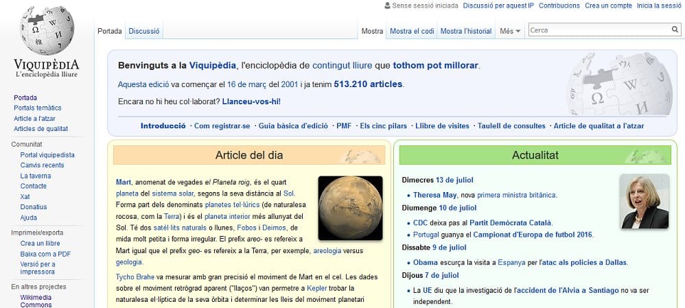The image size is (685, 308).
Task: Open Taulell de consultes link
Action: pos(511,126)
